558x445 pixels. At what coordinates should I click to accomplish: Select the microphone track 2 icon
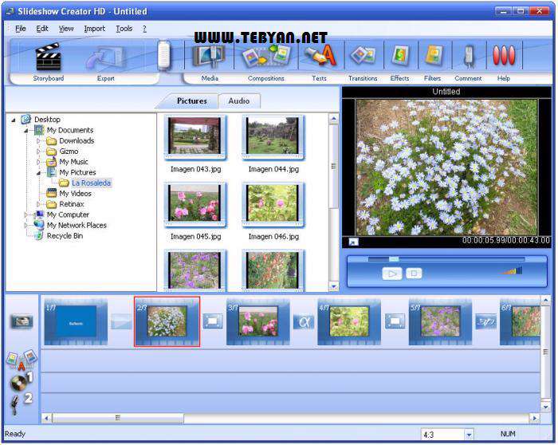pyautogui.click(x=21, y=403)
